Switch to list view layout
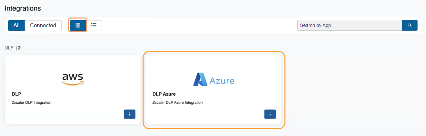The image size is (426, 136). [94, 25]
